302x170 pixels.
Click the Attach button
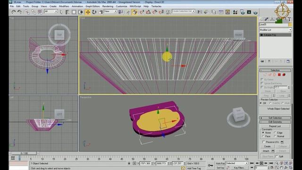coord(266,151)
